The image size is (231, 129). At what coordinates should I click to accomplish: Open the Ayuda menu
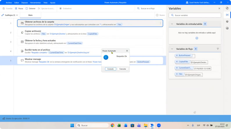click(53, 3)
